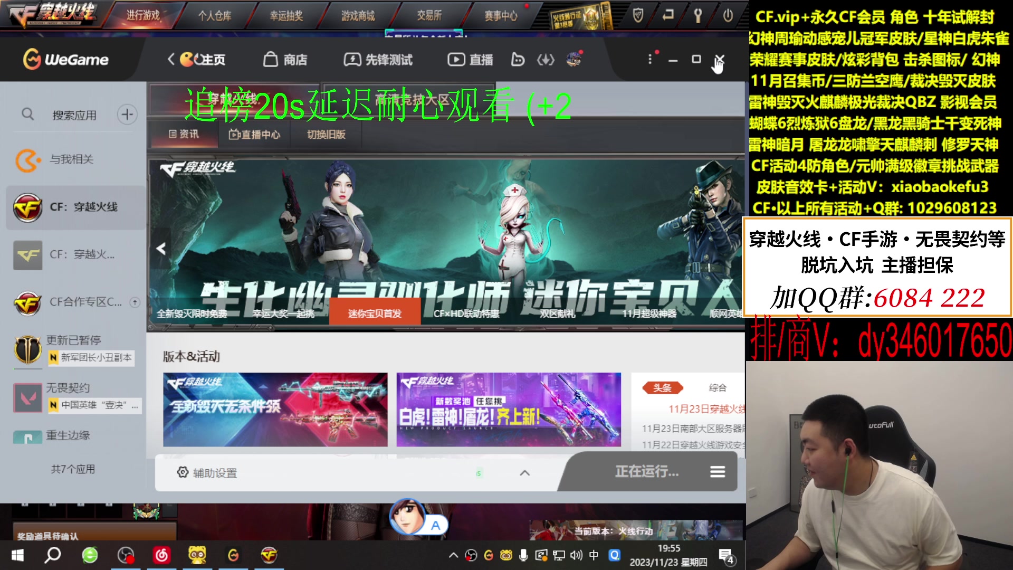1013x570 pixels.
Task: Open 与我相关 sidebar entry
Action: click(71, 159)
